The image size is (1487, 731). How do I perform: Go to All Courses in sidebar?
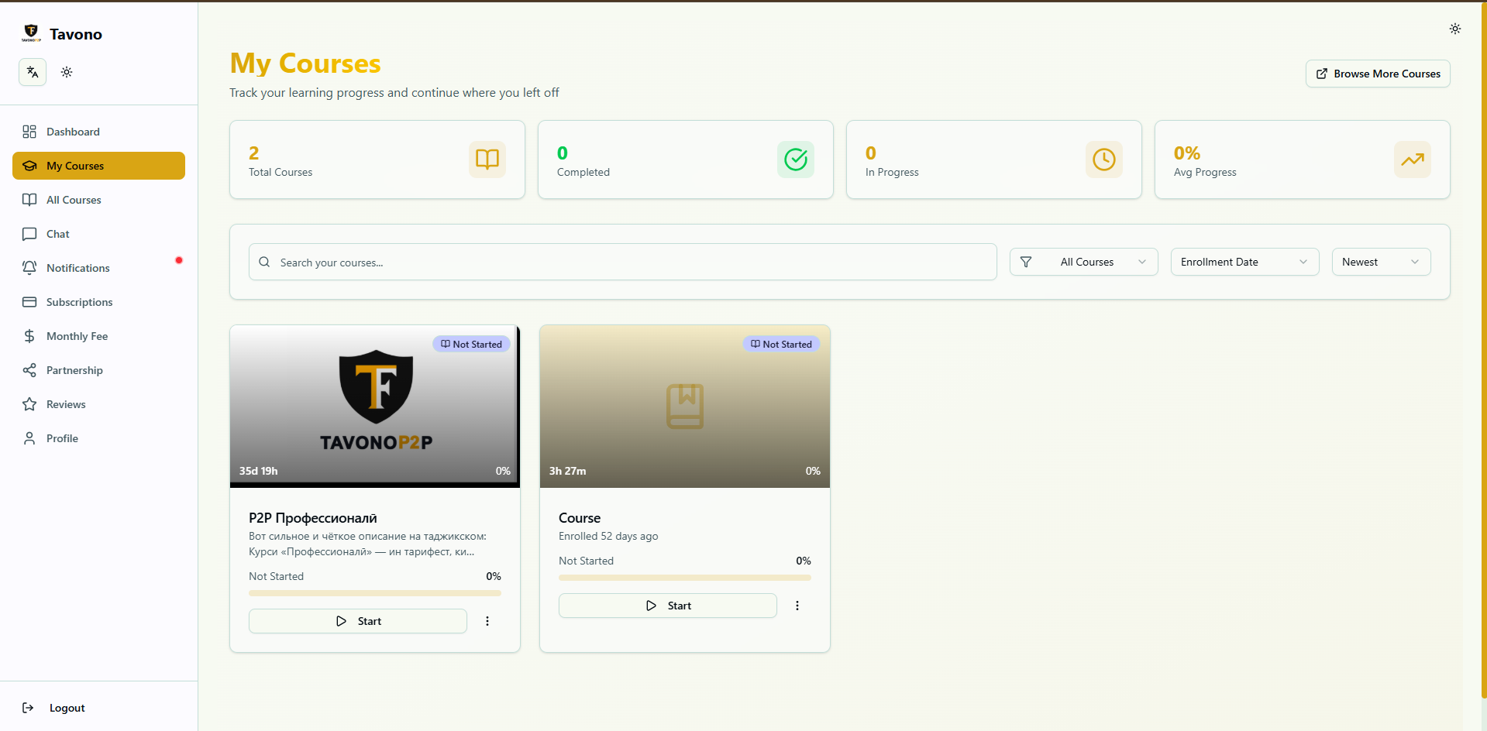(x=98, y=200)
